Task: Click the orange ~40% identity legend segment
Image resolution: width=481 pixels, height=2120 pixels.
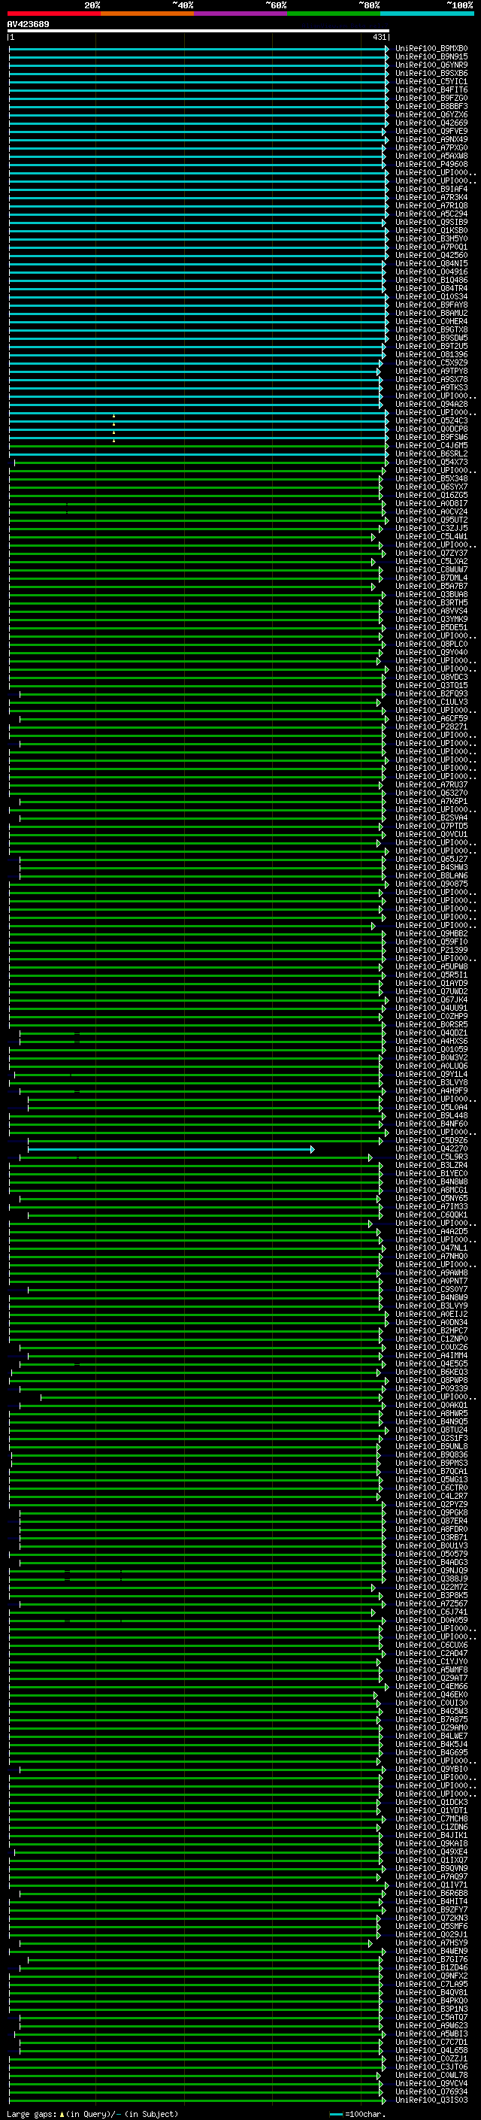Action: pyautogui.click(x=147, y=14)
